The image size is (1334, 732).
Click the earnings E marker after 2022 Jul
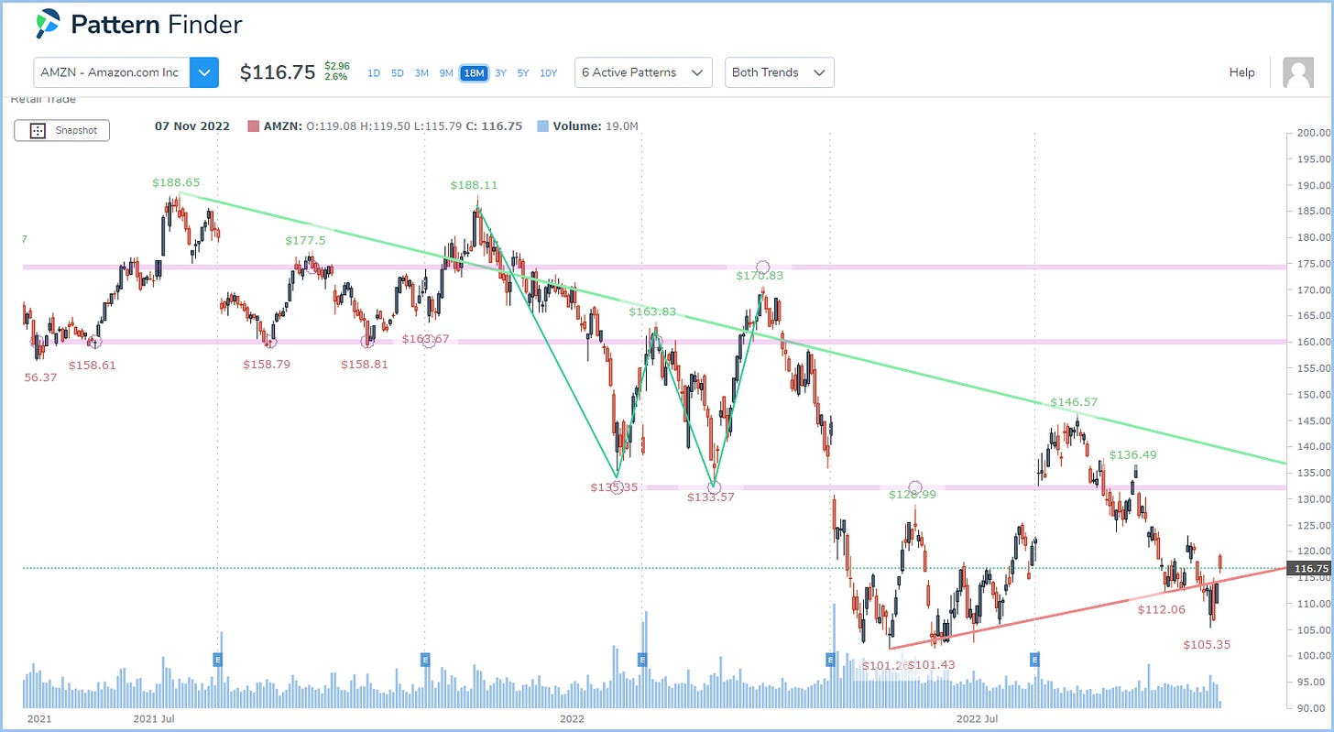[1034, 659]
